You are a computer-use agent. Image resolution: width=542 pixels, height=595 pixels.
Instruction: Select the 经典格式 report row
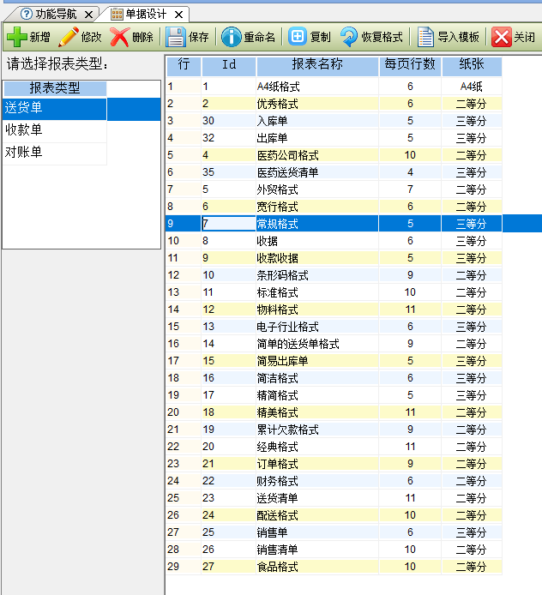coord(334,447)
